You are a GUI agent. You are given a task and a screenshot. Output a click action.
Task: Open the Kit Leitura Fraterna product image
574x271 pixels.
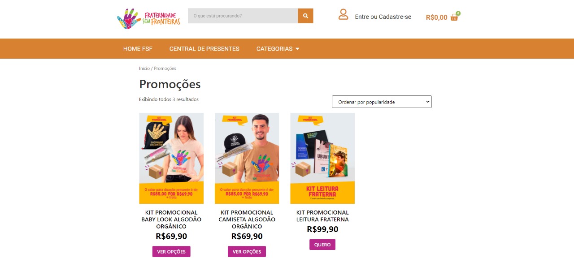(322, 159)
